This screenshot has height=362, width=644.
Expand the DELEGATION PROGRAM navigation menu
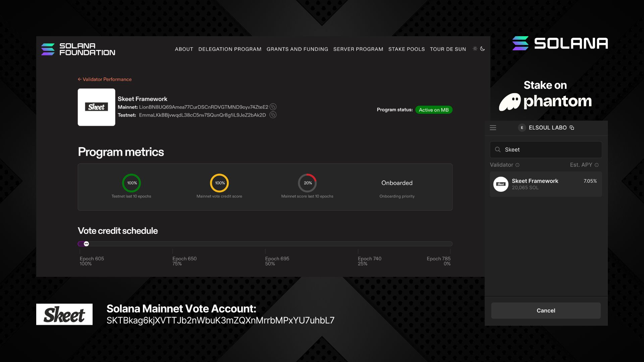[x=229, y=49]
